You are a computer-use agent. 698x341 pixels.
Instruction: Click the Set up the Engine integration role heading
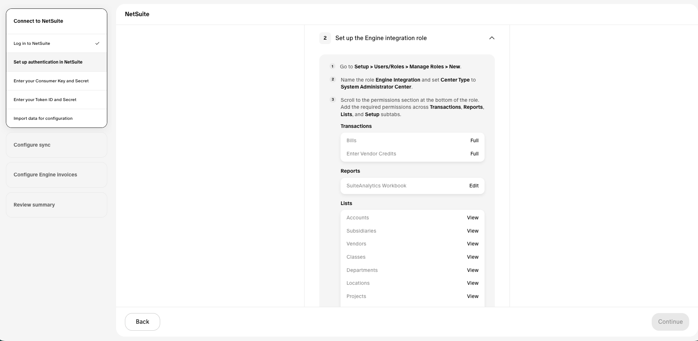381,38
